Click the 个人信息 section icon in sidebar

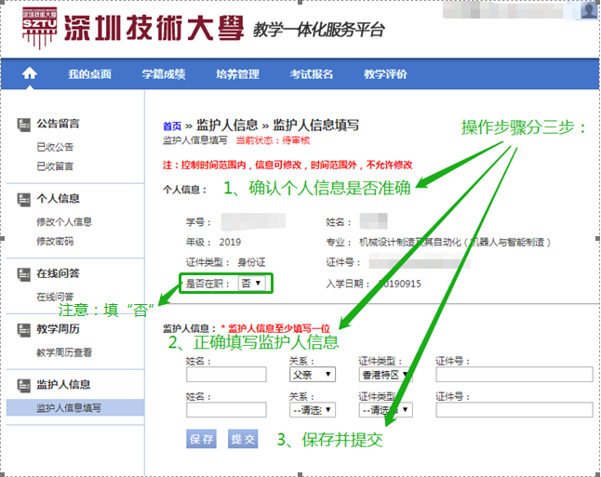pyautogui.click(x=24, y=199)
